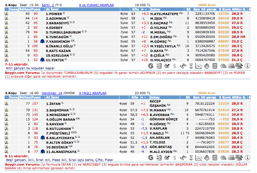Viewport: 257px width, 173px height.
Task: Open the binoculars icon under race 2
Action: 183,66
